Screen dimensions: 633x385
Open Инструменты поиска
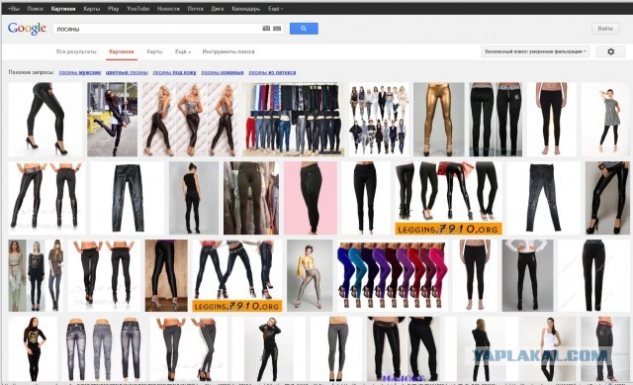click(x=228, y=51)
